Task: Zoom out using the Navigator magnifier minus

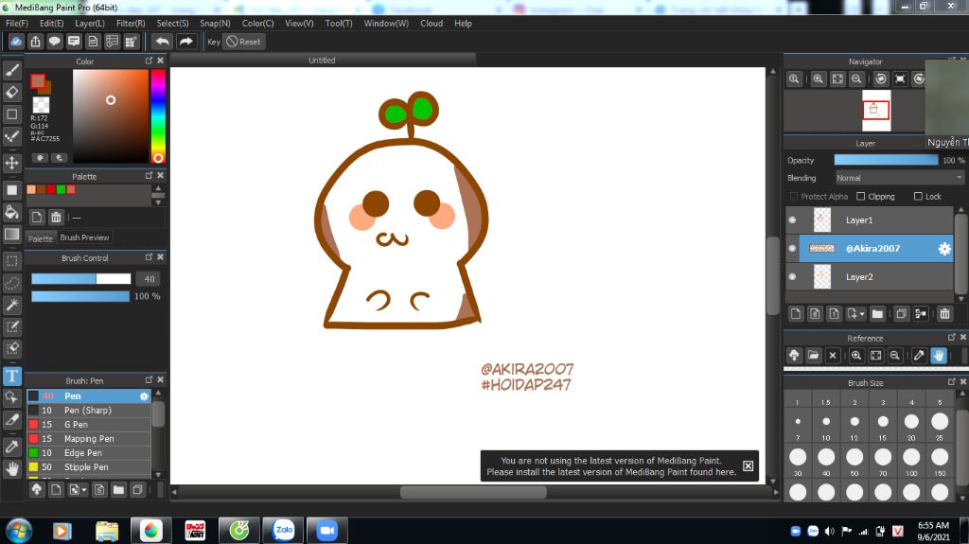Action: (x=856, y=79)
